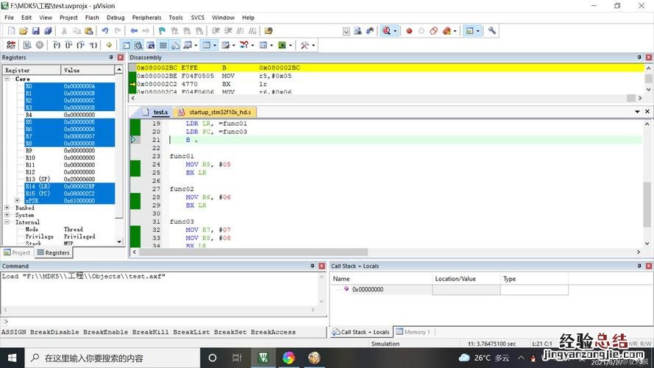
Task: Click the Reset CPU (RST) icon
Action: pos(11,45)
